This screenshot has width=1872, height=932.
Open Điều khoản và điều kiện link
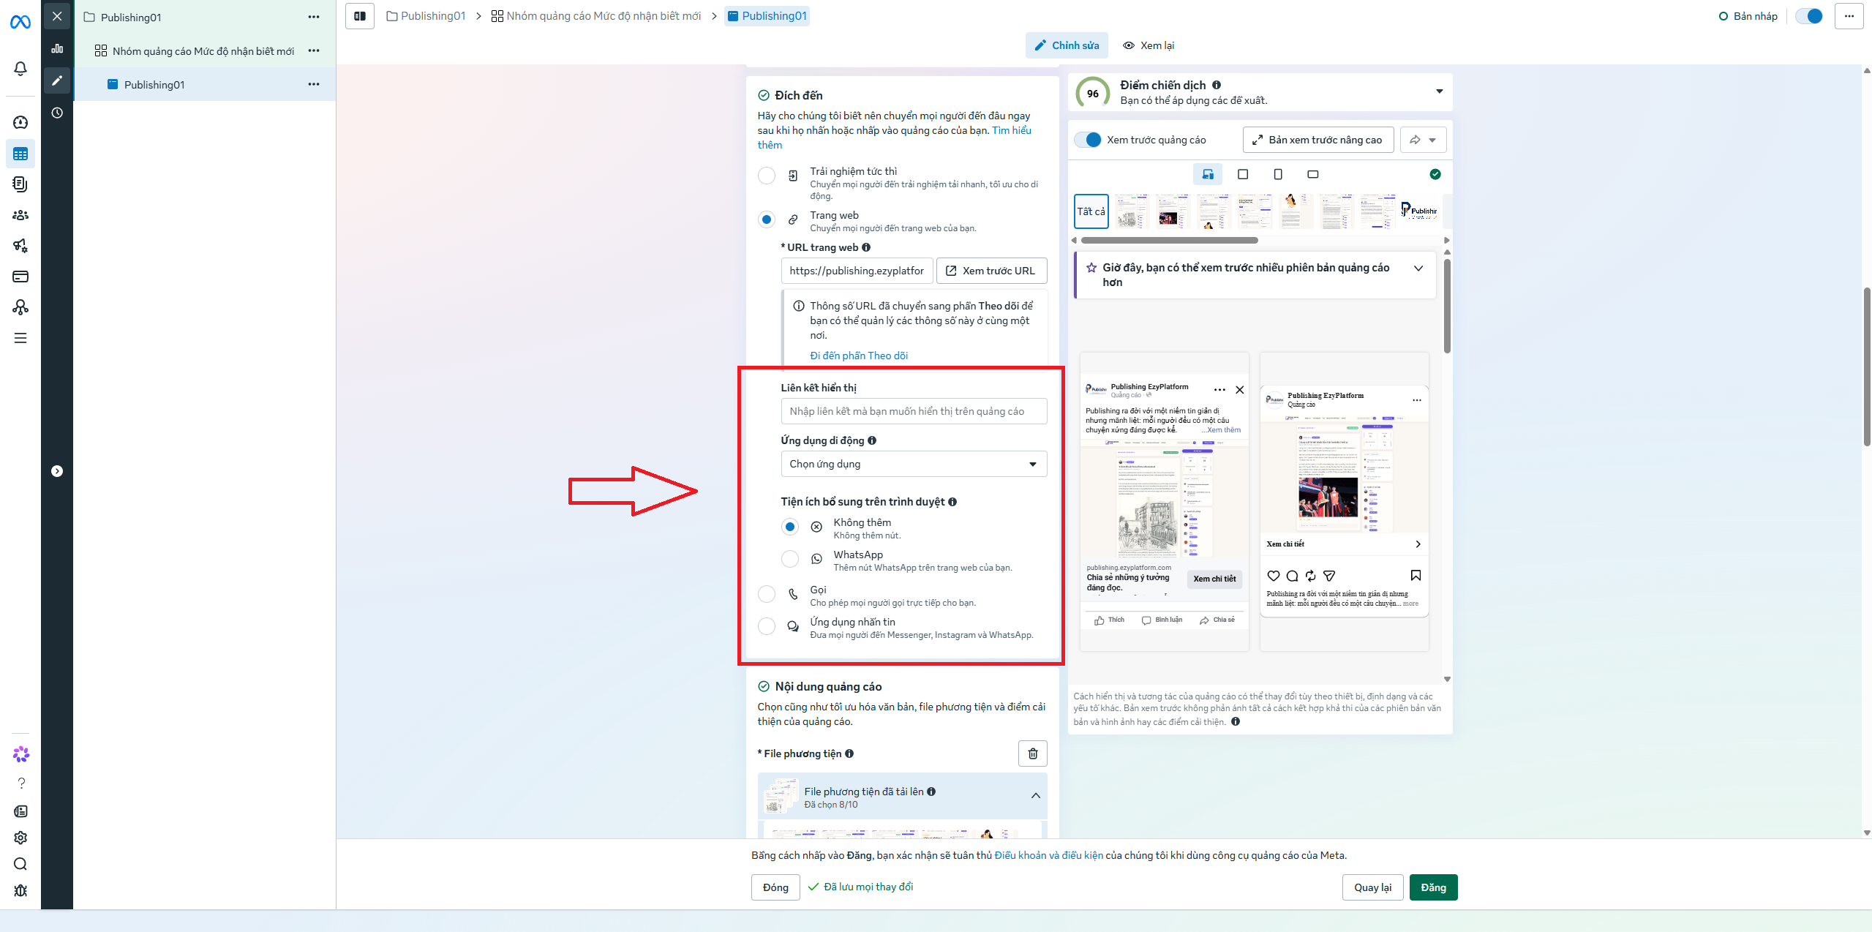click(1048, 855)
